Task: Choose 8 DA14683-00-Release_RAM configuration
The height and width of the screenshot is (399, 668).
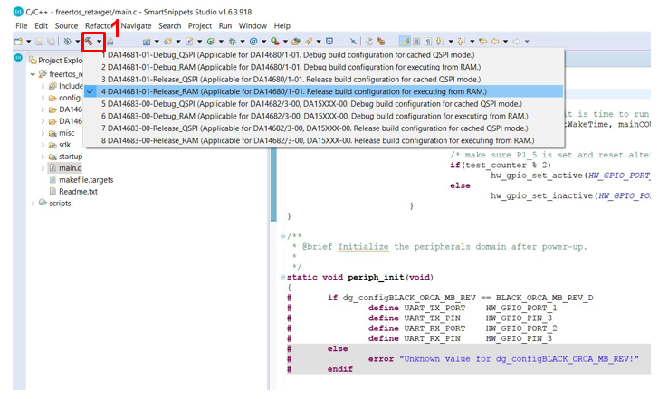Action: [x=323, y=140]
